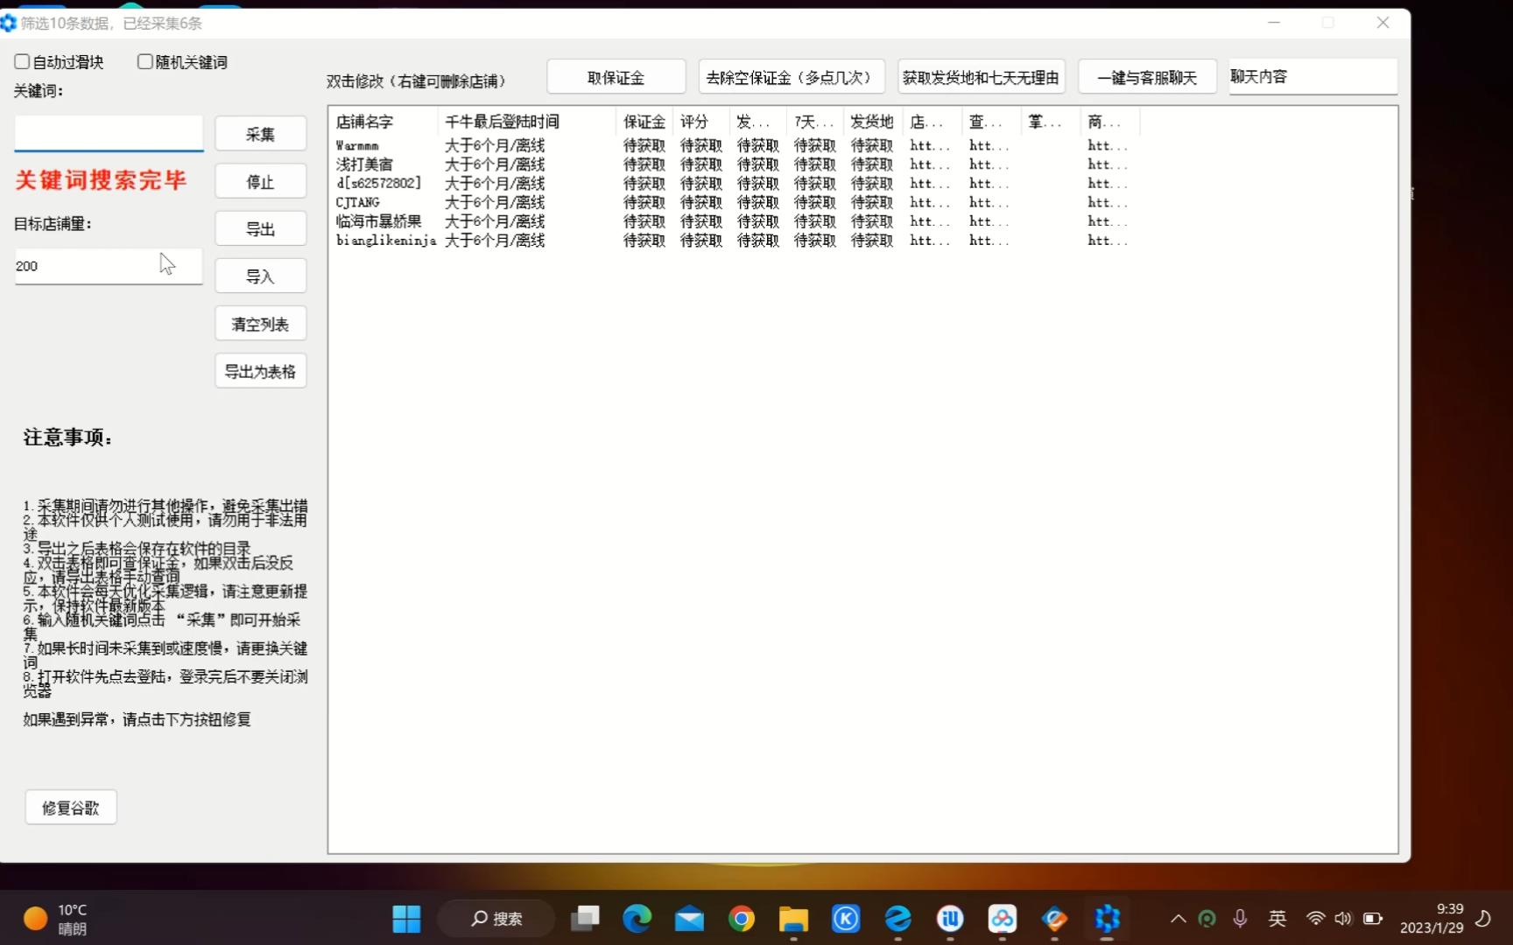The width and height of the screenshot is (1513, 945).
Task: Open the 10°C 晴朗 weather widget
Action: (55, 919)
